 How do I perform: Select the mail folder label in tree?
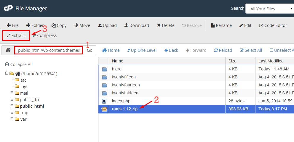pyautogui.click(x=24, y=93)
